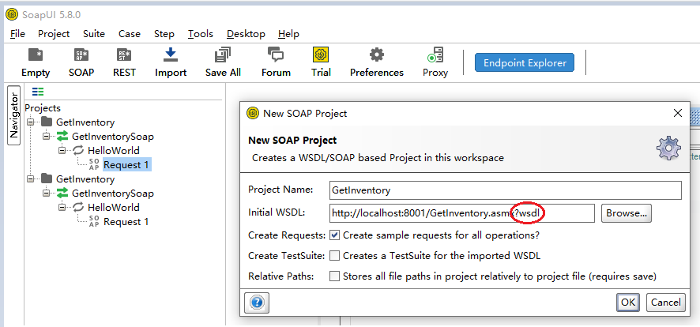The width and height of the screenshot is (700, 327).
Task: Open Preferences gear in toolbar
Action: tap(376, 62)
